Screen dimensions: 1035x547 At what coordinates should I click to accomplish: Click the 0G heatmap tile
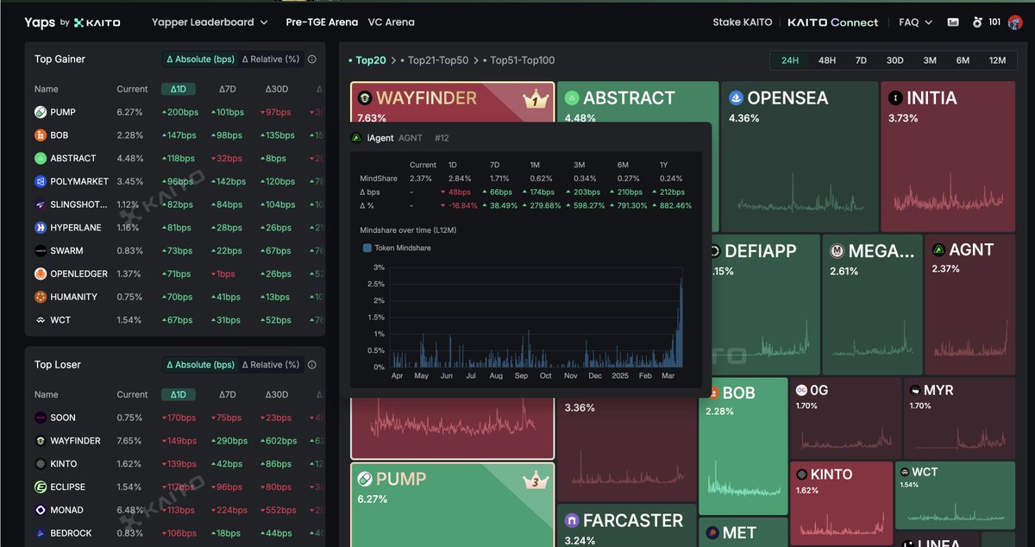845,418
